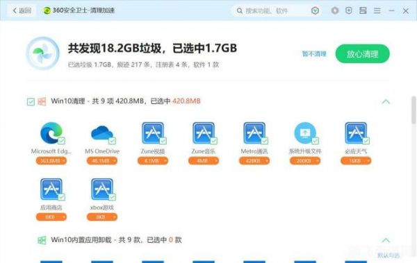Open the size dropdown under 应用商店

pyautogui.click(x=51, y=217)
